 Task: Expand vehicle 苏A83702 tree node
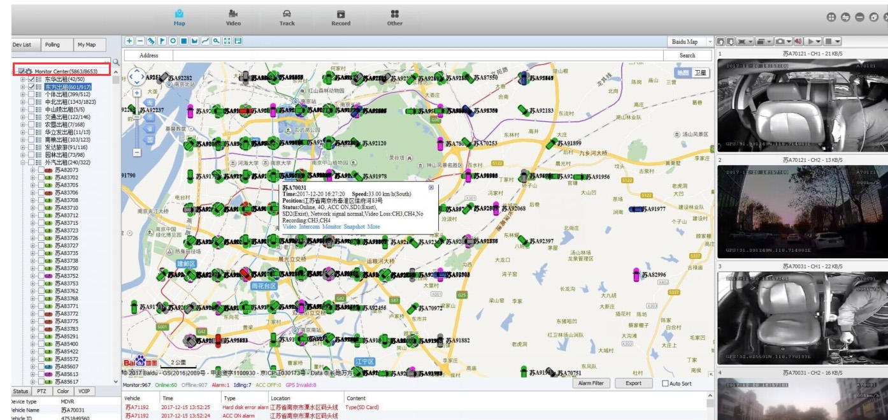click(32, 178)
